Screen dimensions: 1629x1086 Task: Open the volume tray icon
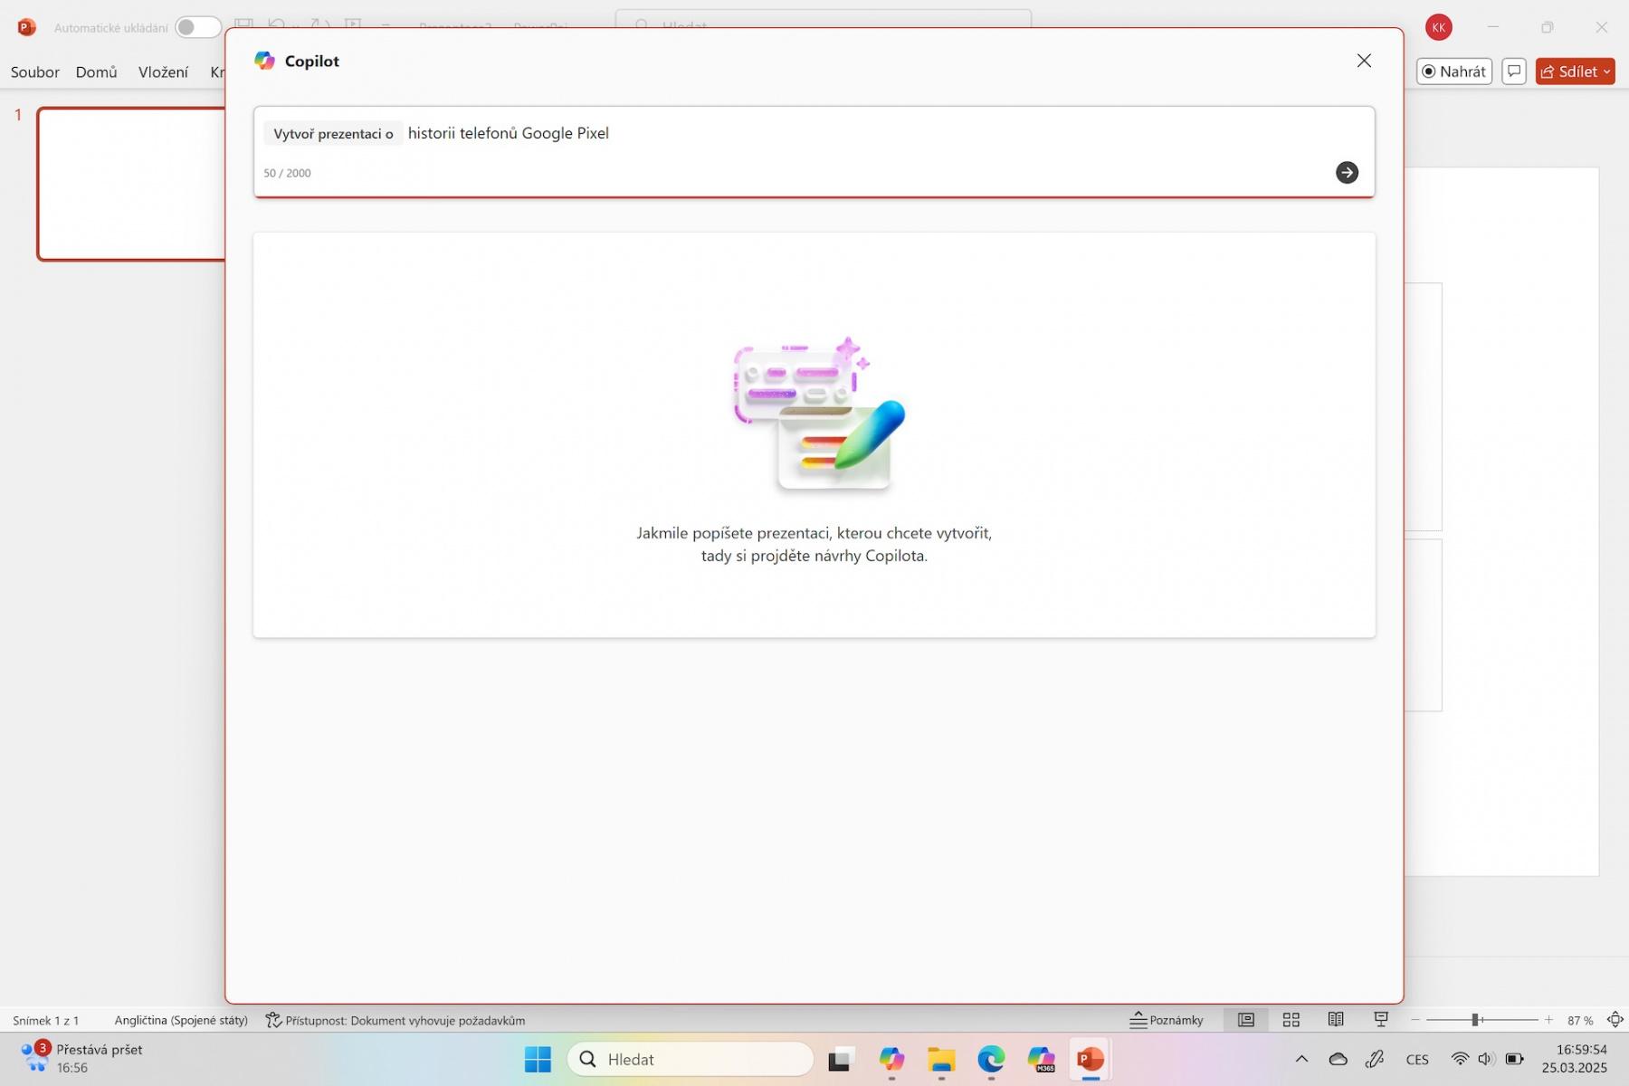tap(1486, 1059)
